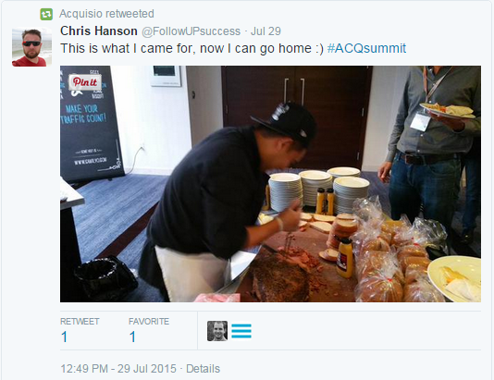
Task: Open the tweeted carving station photo
Action: pyautogui.click(x=270, y=184)
